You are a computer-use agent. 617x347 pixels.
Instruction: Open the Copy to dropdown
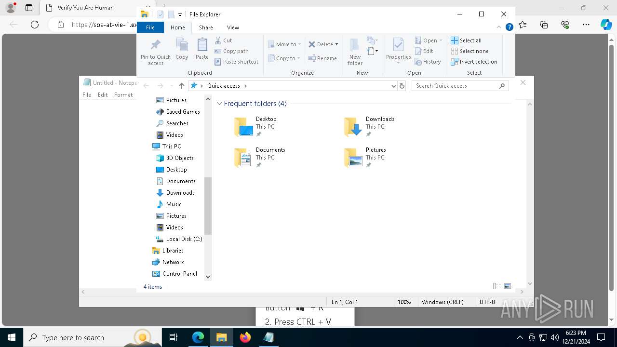284,58
